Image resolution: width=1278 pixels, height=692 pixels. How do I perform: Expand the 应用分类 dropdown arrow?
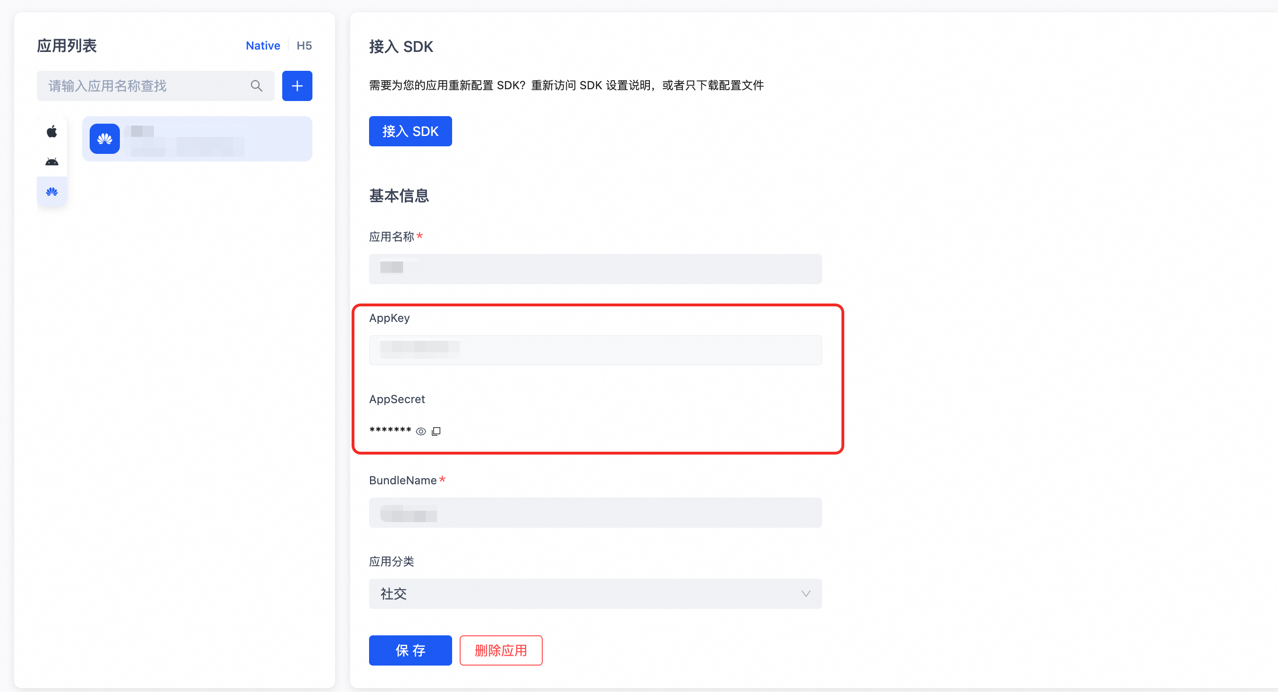pyautogui.click(x=805, y=594)
